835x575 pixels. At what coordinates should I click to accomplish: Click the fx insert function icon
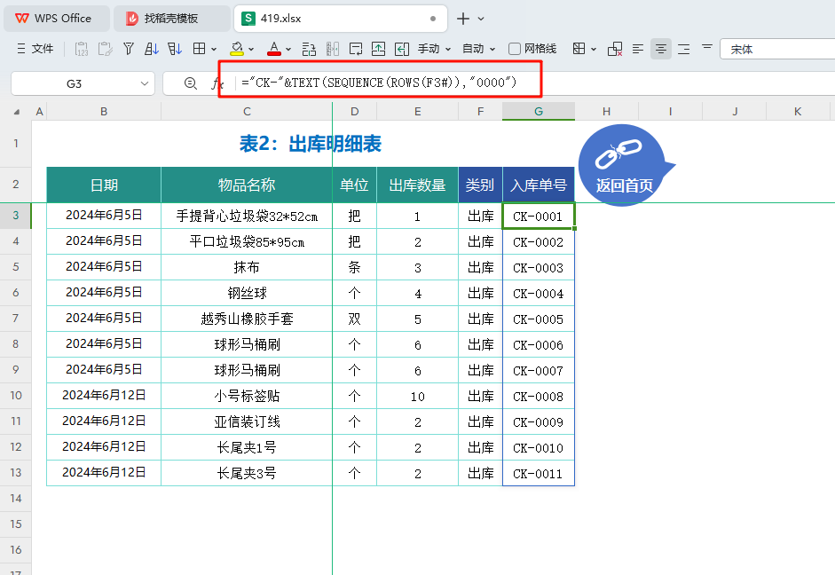(217, 83)
